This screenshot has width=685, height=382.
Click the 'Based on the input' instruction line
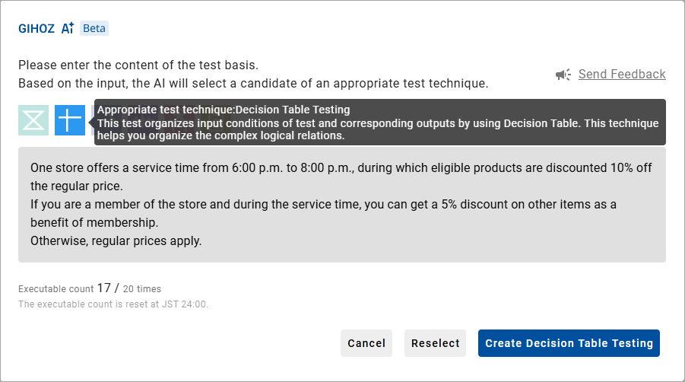(x=253, y=83)
